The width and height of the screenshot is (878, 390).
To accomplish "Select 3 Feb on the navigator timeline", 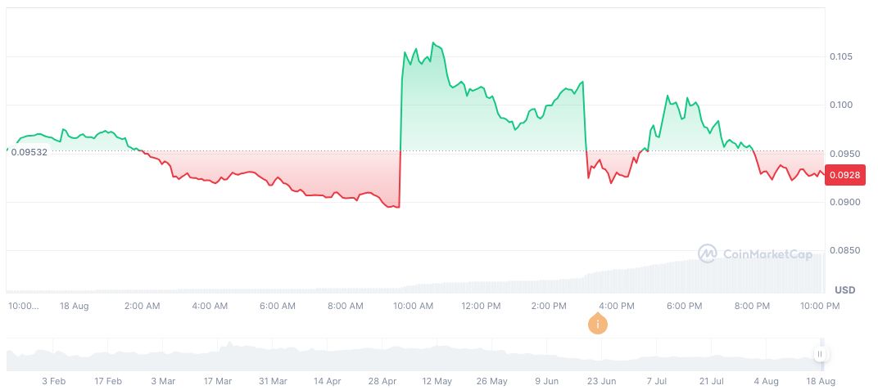I will 53,381.
